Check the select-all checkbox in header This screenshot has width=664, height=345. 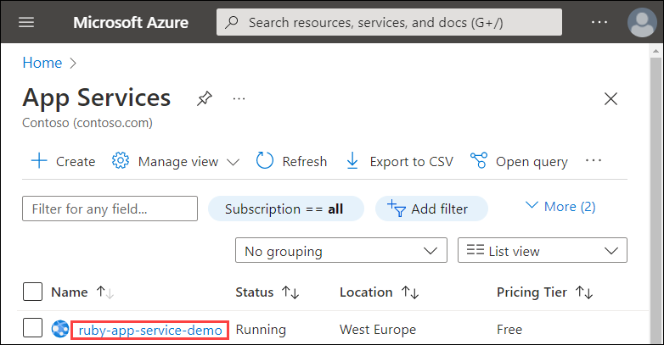point(32,292)
